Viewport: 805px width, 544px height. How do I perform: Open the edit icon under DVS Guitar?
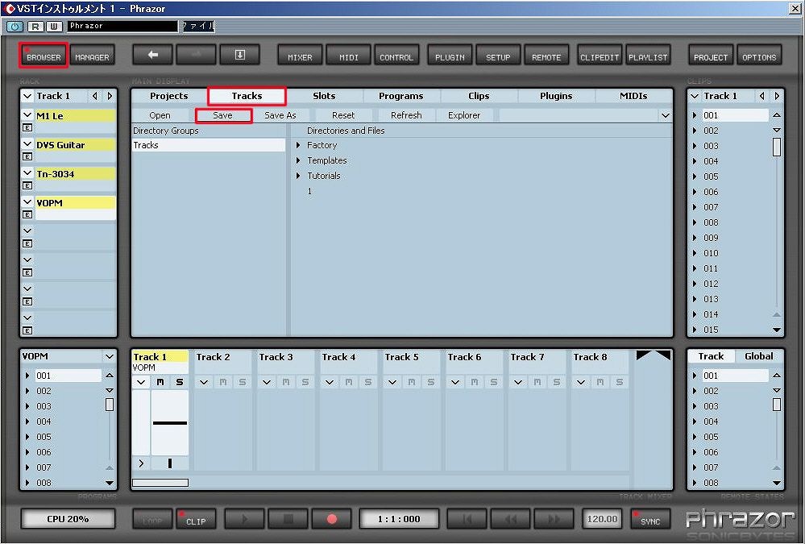27,156
